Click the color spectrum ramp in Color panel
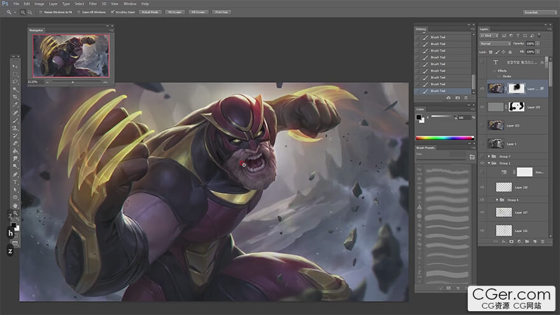Image resolution: width=560 pixels, height=315 pixels. click(444, 137)
